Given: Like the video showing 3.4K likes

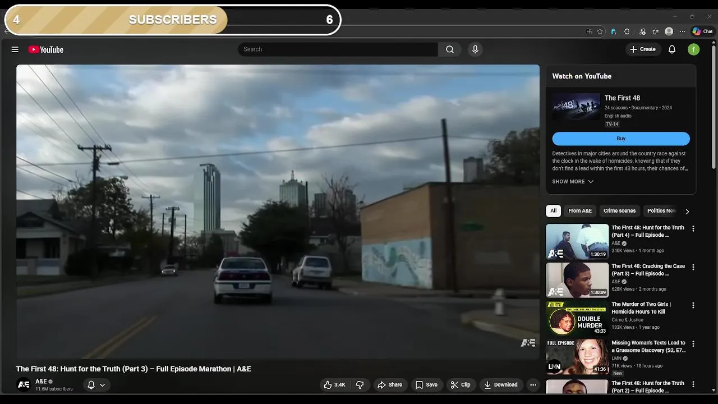Looking at the screenshot, I should point(335,385).
